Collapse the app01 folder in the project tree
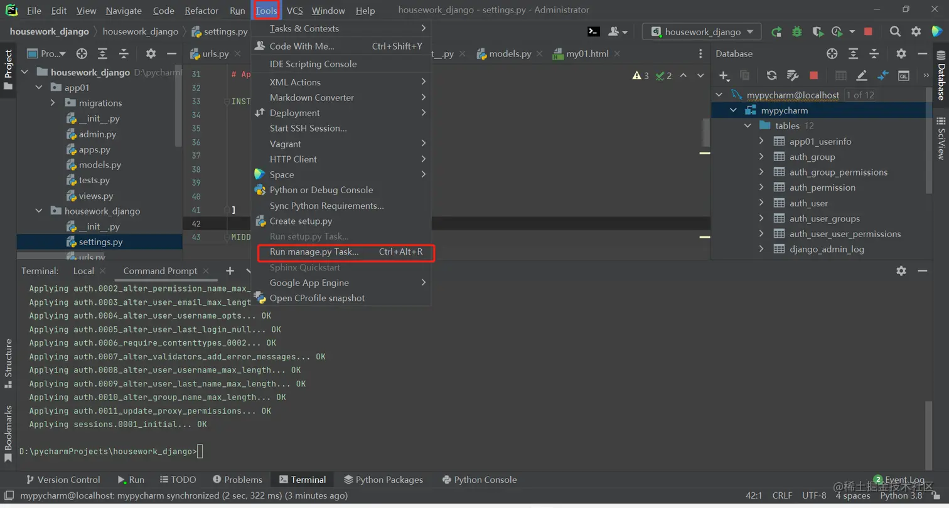949x508 pixels. pos(39,88)
